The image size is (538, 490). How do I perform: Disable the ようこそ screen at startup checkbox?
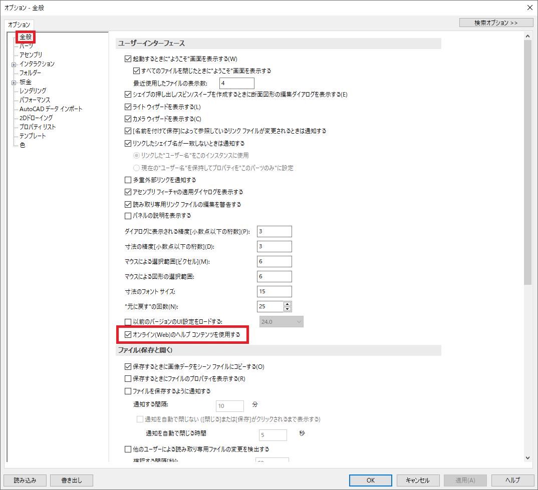click(x=128, y=59)
